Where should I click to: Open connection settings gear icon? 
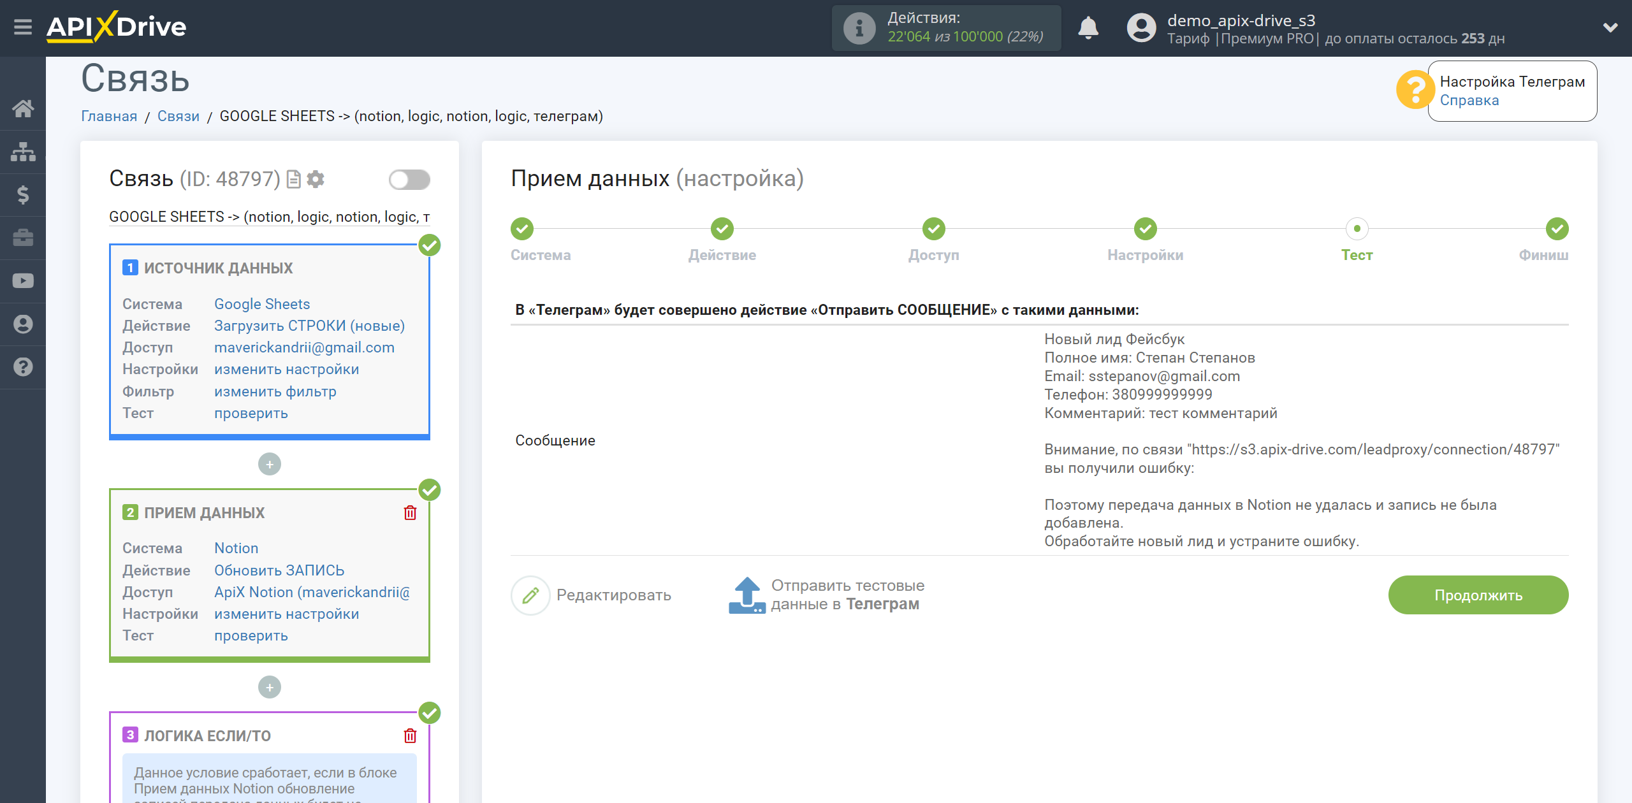pyautogui.click(x=316, y=179)
